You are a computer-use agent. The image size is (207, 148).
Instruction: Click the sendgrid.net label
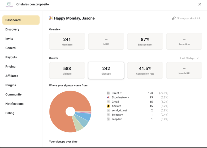click(x=119, y=110)
